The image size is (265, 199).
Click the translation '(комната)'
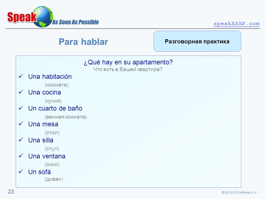pyautogui.click(x=57, y=85)
